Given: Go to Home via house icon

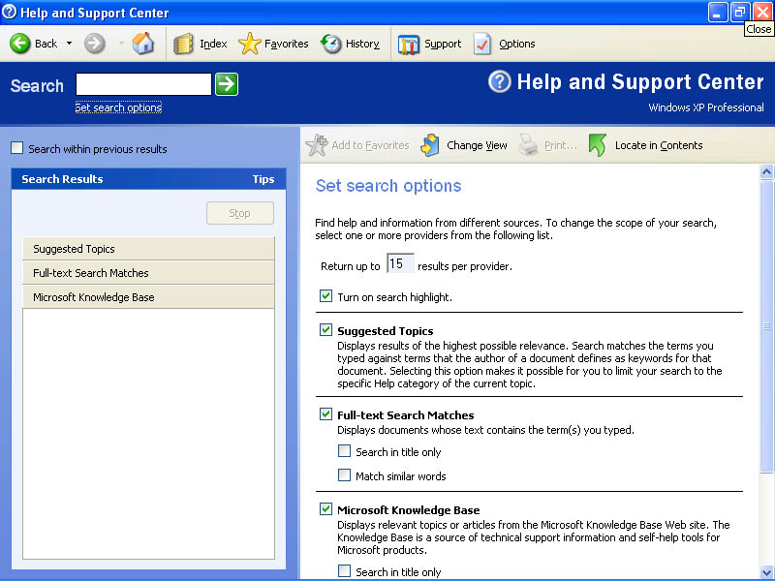Looking at the screenshot, I should (x=143, y=44).
